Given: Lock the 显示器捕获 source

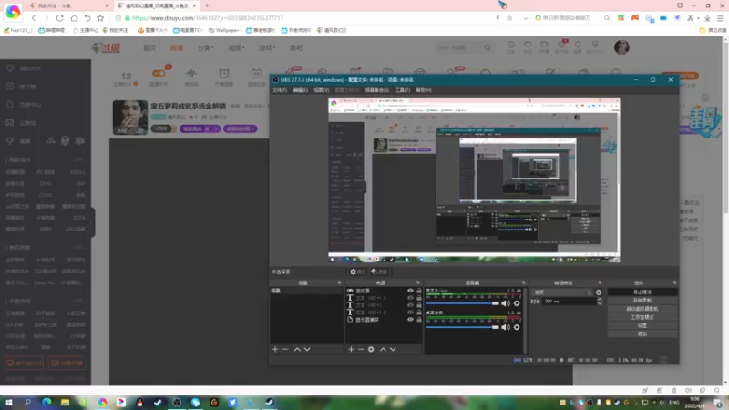Looking at the screenshot, I should 419,320.
